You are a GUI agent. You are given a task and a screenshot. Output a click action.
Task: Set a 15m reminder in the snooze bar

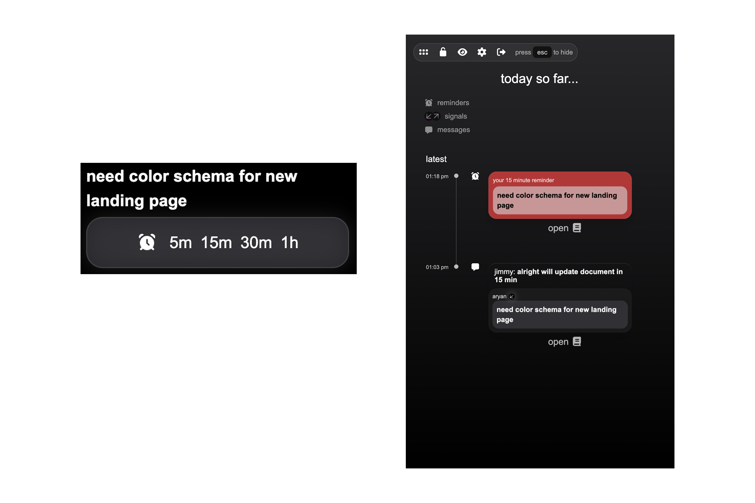pyautogui.click(x=216, y=242)
